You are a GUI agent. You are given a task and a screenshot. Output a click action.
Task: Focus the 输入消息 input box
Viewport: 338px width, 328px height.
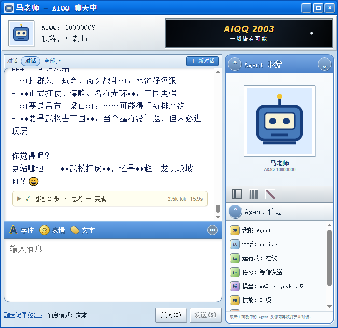click(113, 270)
